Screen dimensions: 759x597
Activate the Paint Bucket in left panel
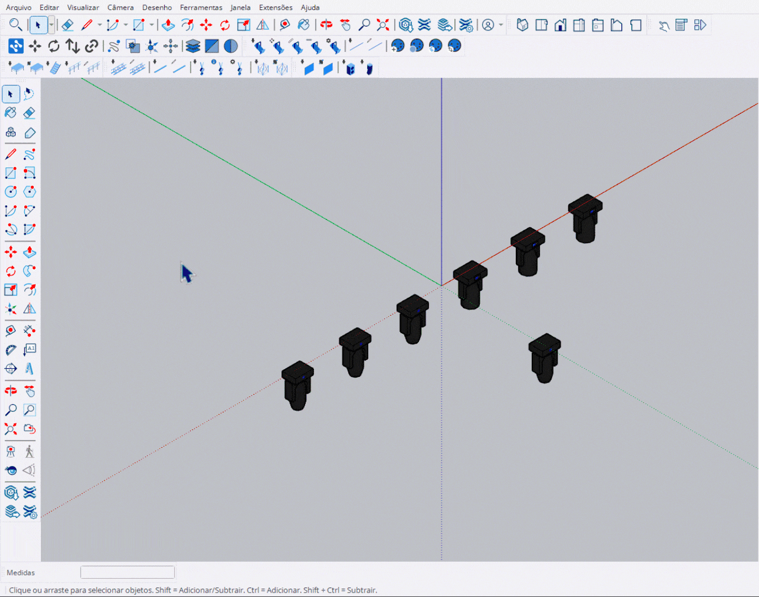point(11,113)
